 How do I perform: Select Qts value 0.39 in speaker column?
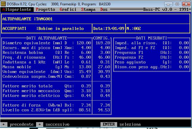tap(86, 86)
